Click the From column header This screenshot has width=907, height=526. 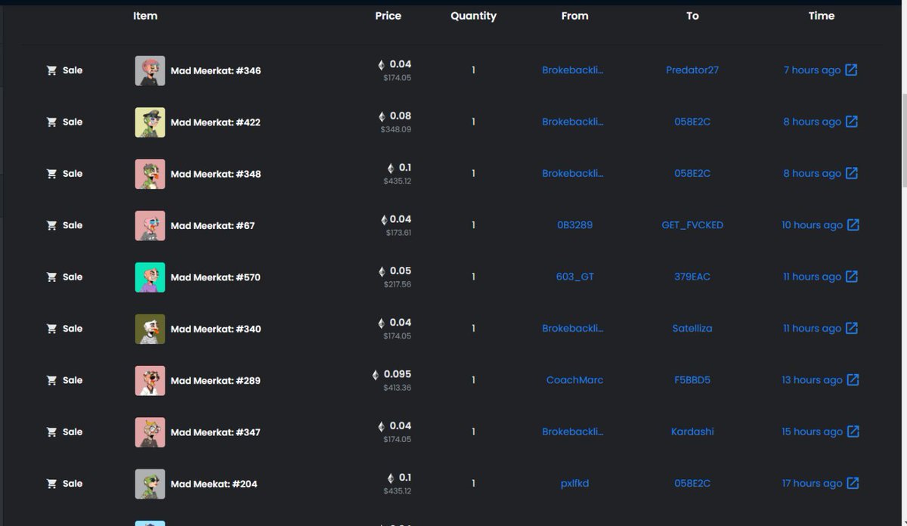(x=574, y=16)
